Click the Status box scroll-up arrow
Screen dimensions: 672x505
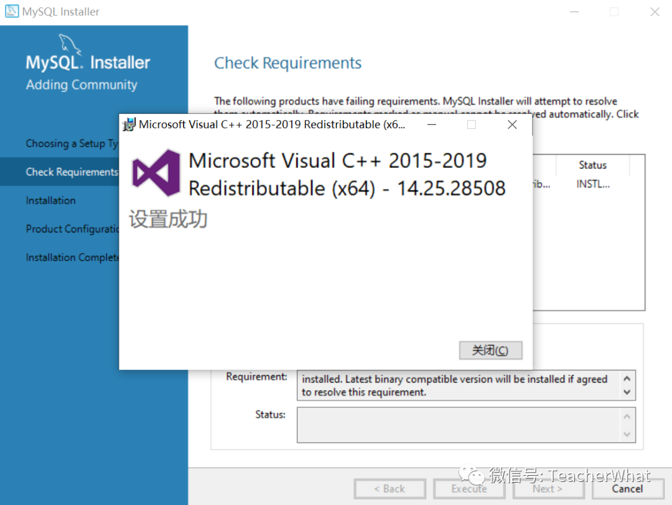point(627,416)
